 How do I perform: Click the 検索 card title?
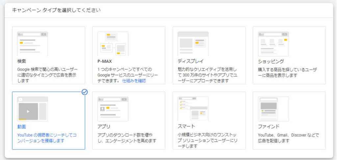pyautogui.click(x=21, y=61)
